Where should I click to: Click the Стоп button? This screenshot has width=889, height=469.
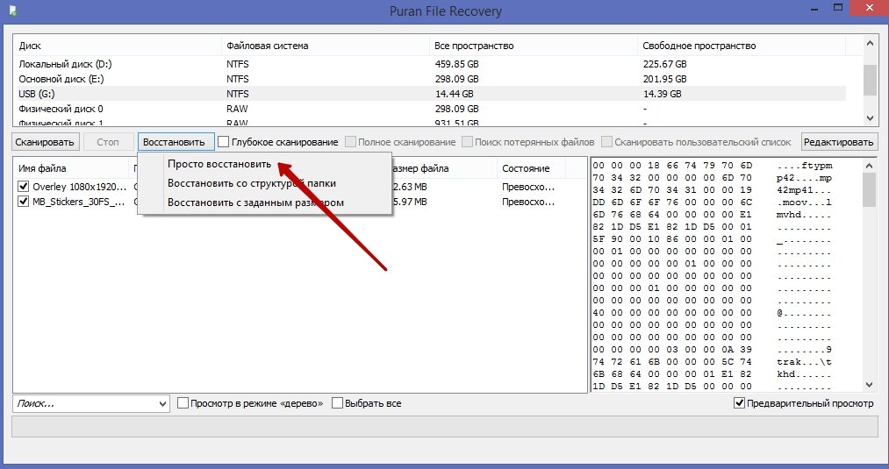click(x=108, y=142)
